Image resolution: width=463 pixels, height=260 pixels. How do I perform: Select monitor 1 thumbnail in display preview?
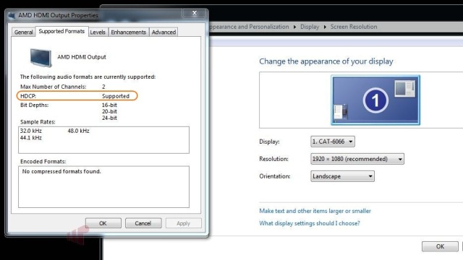click(375, 100)
